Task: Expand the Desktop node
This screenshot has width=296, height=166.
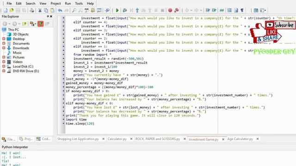Action: point(4,39)
